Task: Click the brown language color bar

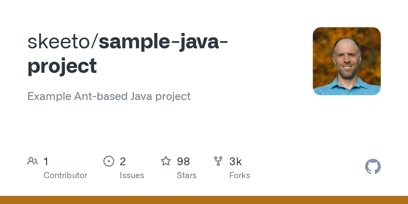Action: tap(204, 200)
